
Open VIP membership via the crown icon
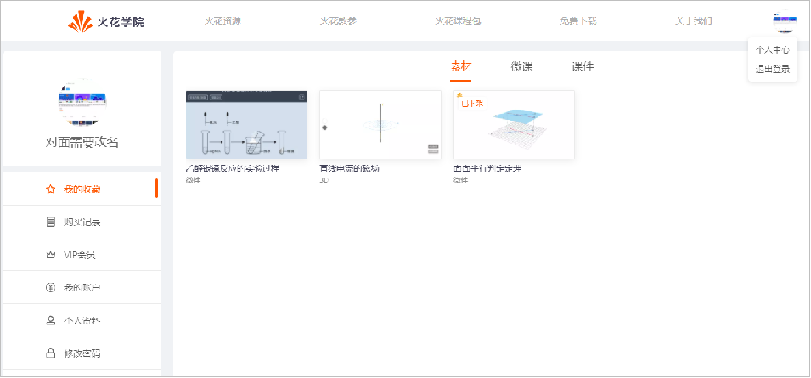[50, 255]
